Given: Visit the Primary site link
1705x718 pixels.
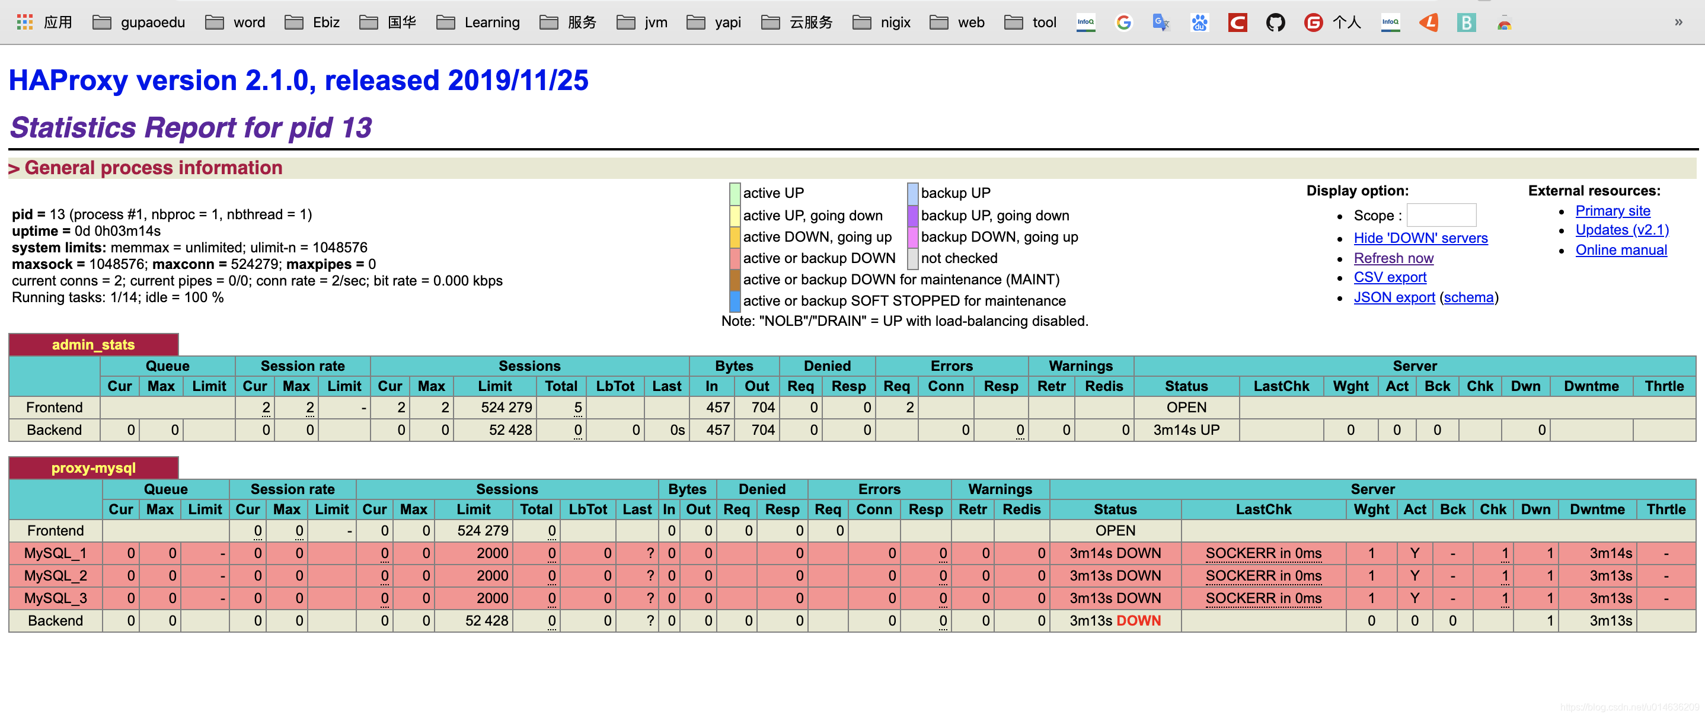Looking at the screenshot, I should pyautogui.click(x=1613, y=210).
